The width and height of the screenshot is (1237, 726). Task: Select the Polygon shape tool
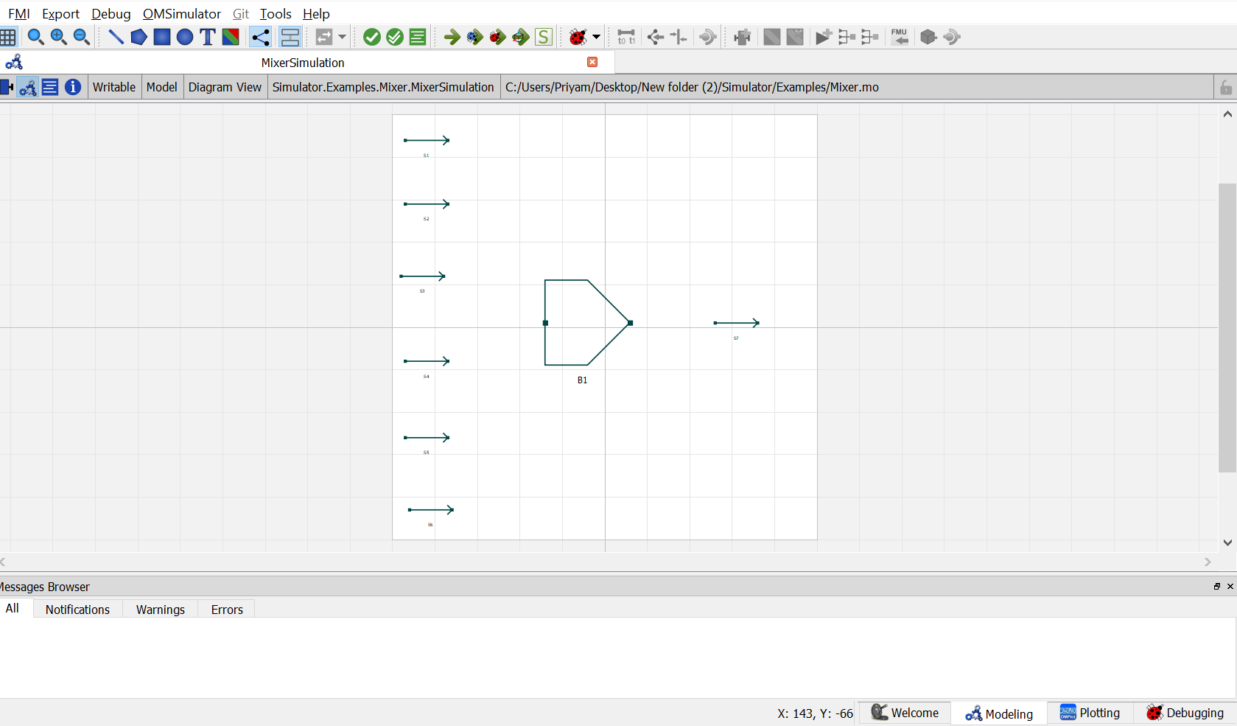(x=139, y=37)
